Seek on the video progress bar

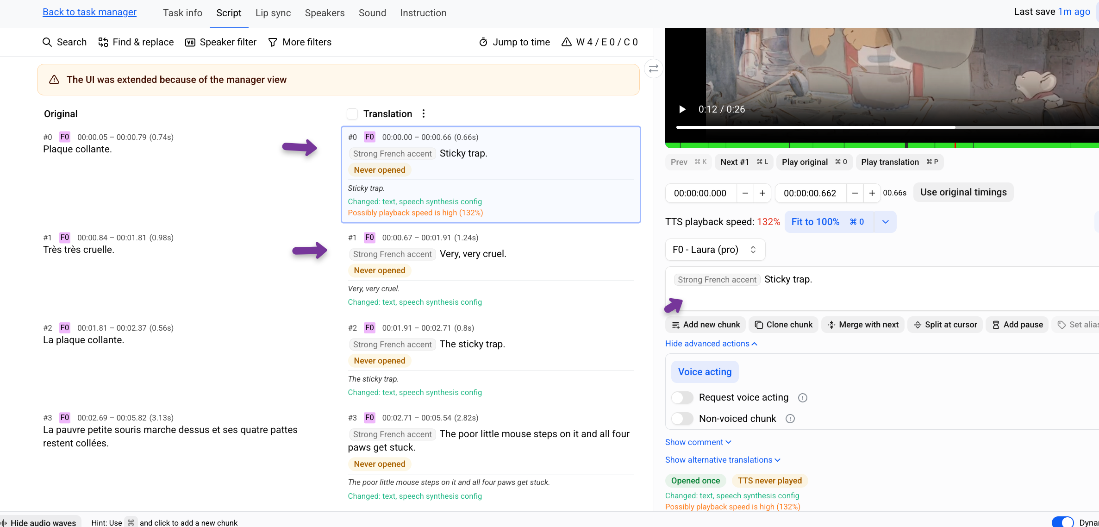tap(887, 127)
